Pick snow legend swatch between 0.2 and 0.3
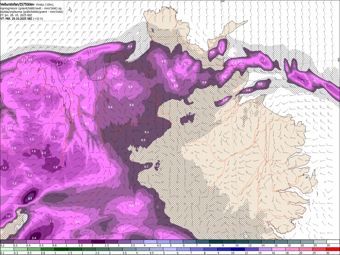Screen dimensions: 340x255 coord(7,242)
